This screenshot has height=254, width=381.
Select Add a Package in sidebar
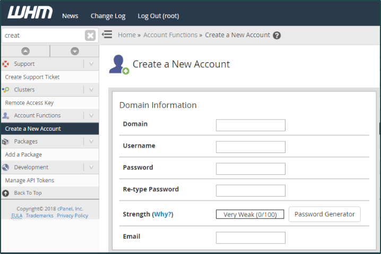tap(23, 155)
